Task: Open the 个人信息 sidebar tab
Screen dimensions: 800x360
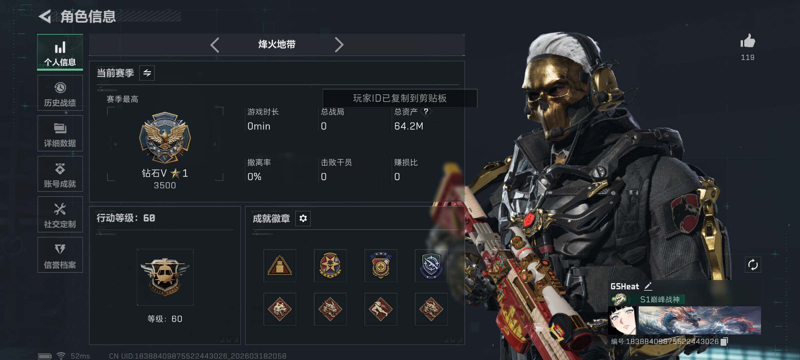Action: click(x=60, y=52)
